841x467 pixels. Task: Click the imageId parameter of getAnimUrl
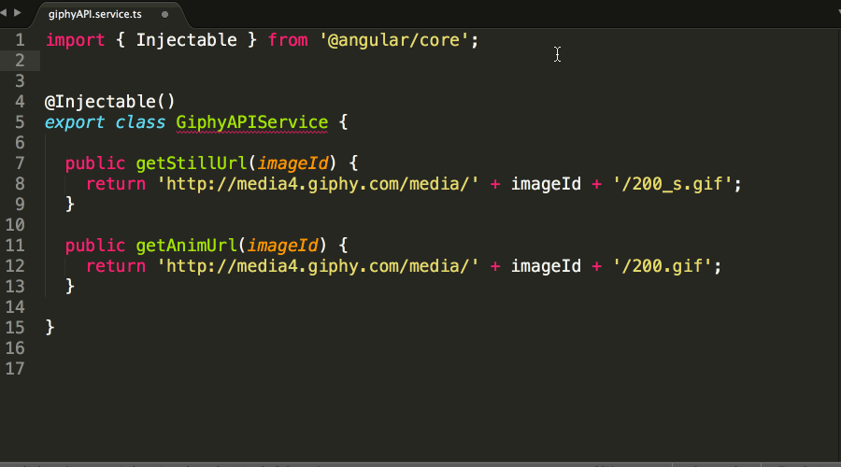click(282, 245)
